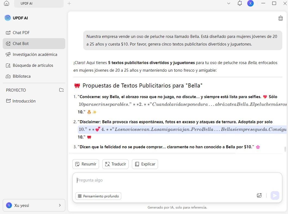Click the home icon in title bar
This screenshot has width=288, height=214.
click(x=7, y=4)
